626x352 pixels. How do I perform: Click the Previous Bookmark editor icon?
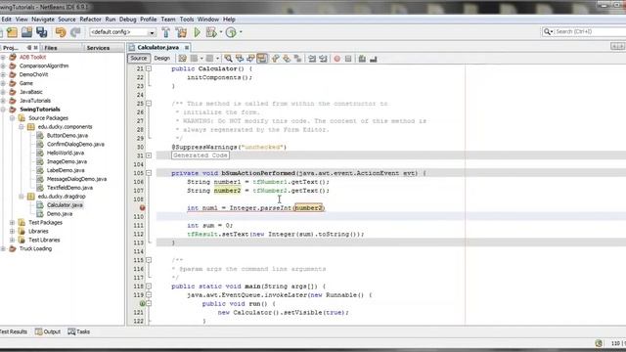276,59
